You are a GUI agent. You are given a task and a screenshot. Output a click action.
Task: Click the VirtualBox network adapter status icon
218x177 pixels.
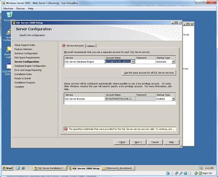pos(177,173)
